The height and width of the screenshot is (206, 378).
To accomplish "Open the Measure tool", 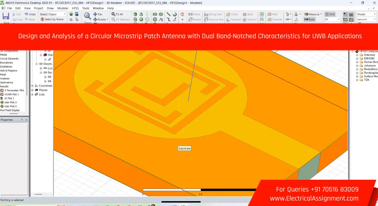I will click(x=313, y=14).
